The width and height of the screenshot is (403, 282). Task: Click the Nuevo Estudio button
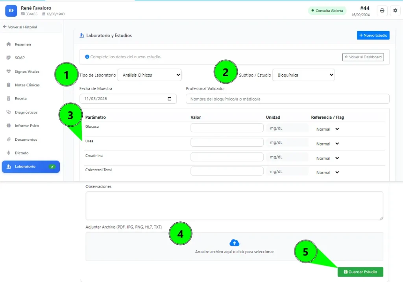point(373,35)
